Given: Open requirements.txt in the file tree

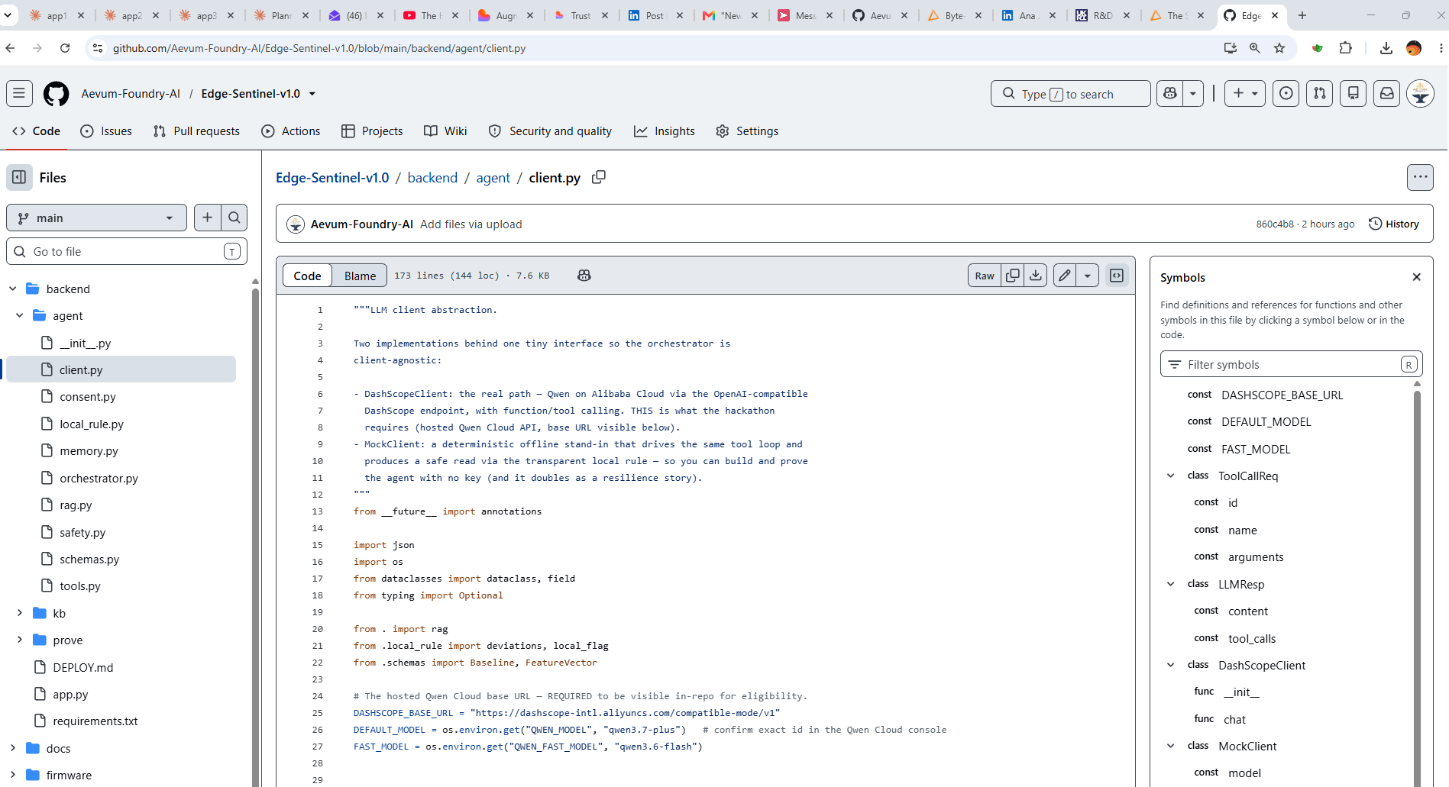Looking at the screenshot, I should click(95, 721).
